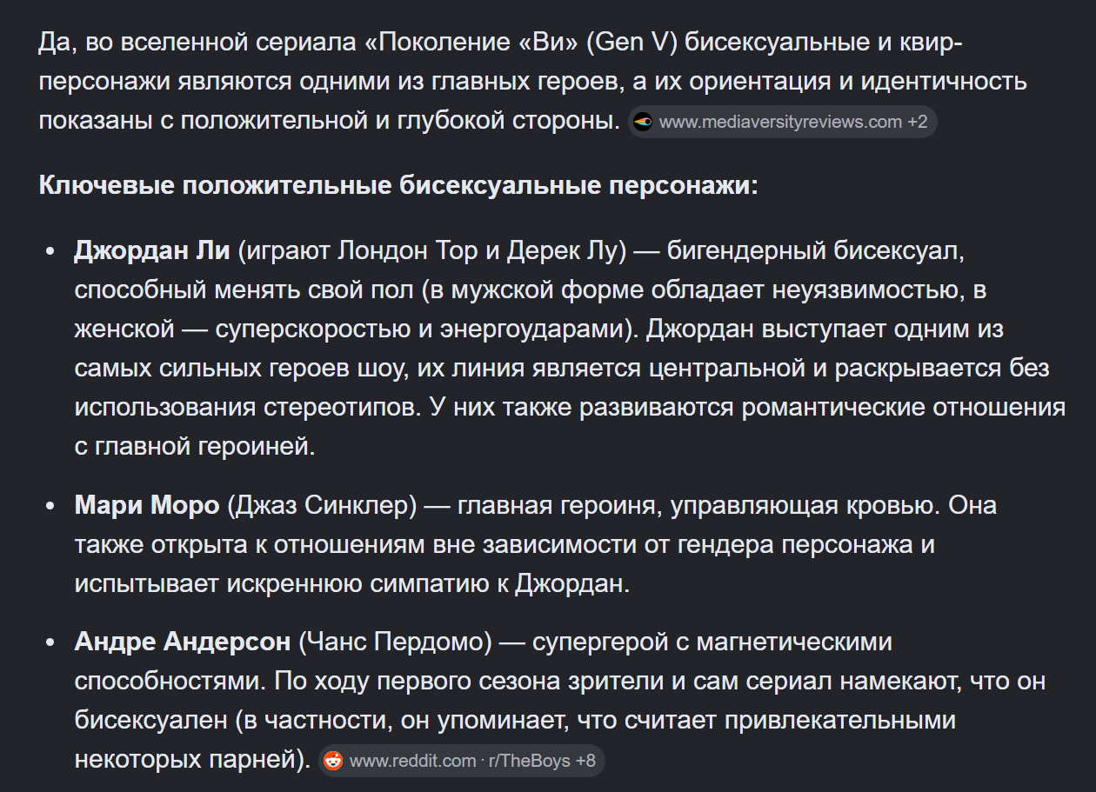The height and width of the screenshot is (792, 1096).
Task: Open the www.reddit.com source link
Action: pos(412,761)
